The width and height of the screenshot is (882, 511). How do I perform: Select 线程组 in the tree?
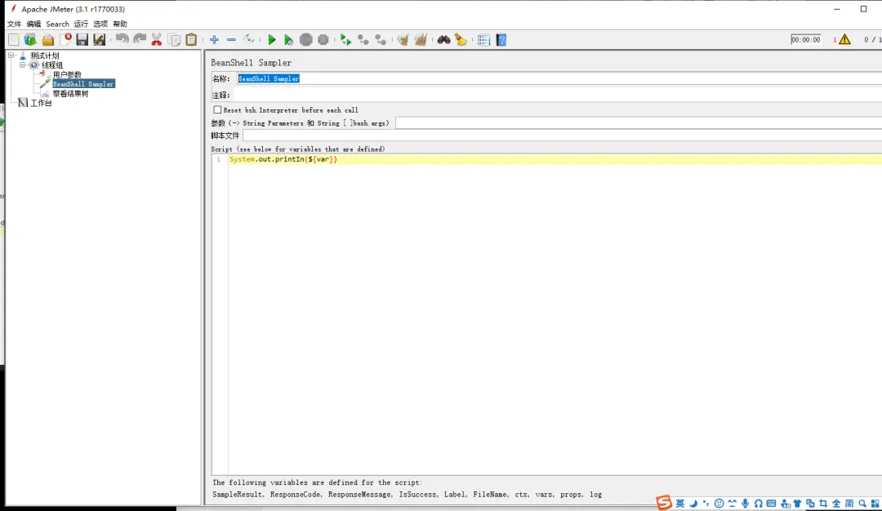coord(51,65)
